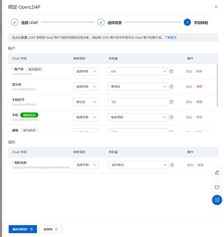
Task: Go to the 连接 LDAP step
Action: point(25,23)
